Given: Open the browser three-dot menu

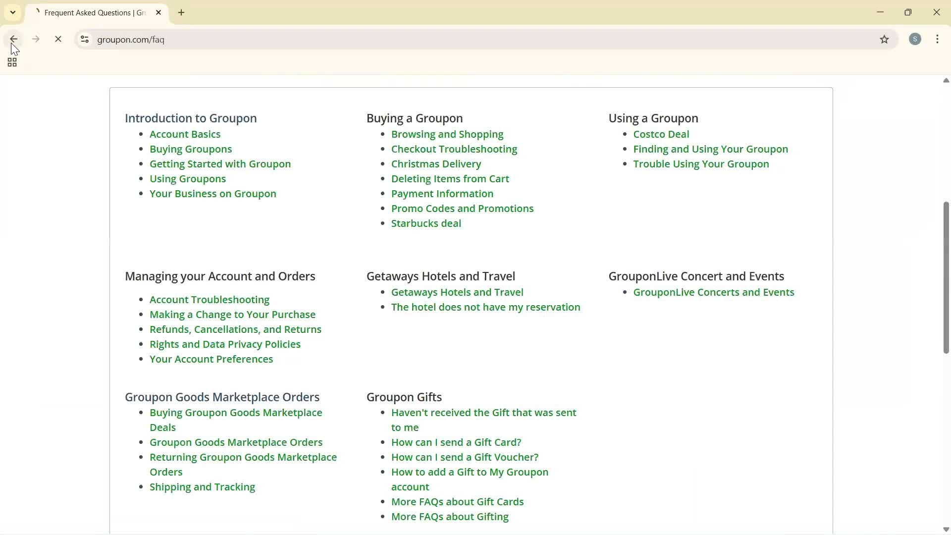Looking at the screenshot, I should pos(938,39).
